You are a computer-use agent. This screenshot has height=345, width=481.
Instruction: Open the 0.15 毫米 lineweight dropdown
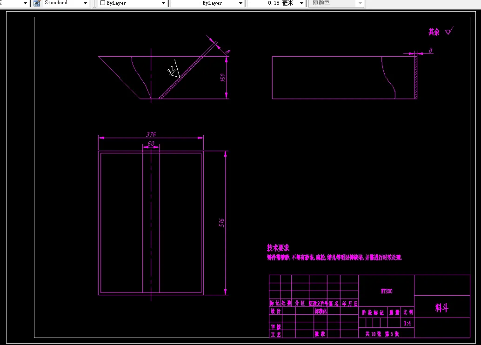point(301,3)
